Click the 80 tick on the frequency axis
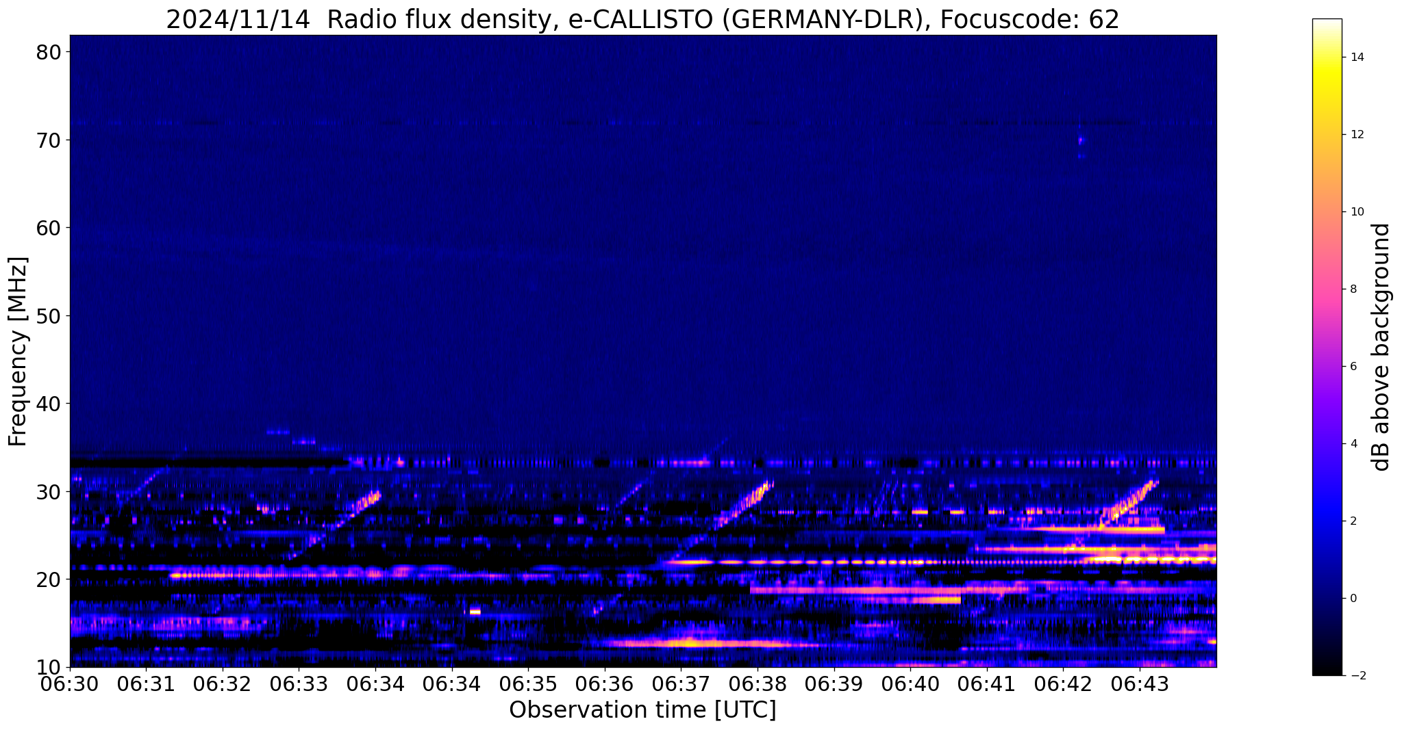 (x=49, y=52)
